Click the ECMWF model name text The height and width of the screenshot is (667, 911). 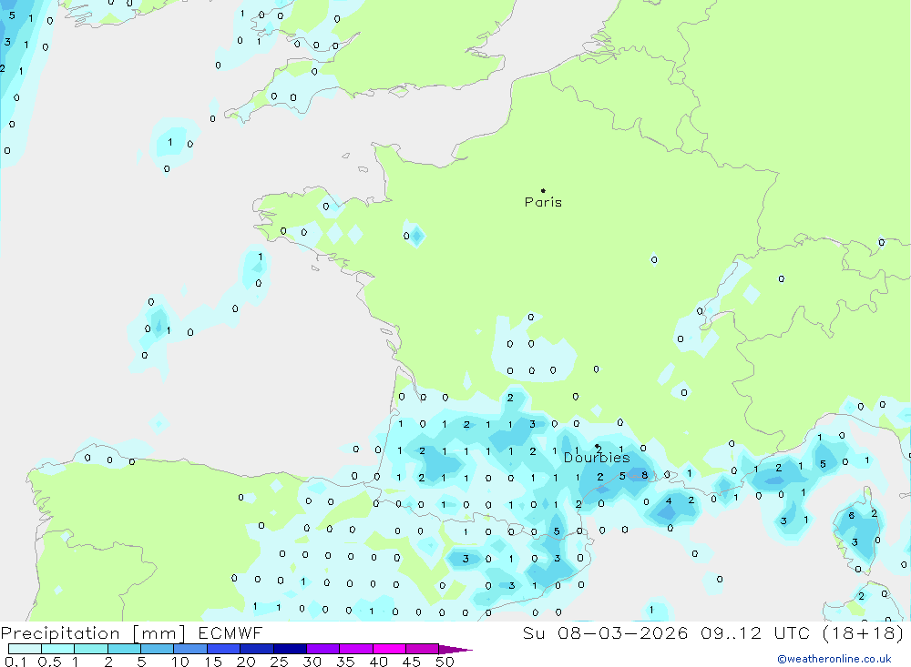230,632
